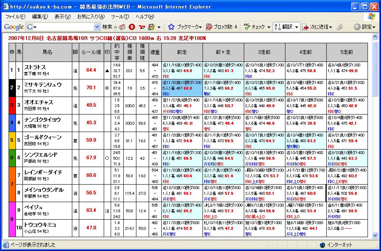Click horse name シンワエルシド
This screenshot has height=251, width=381.
pyautogui.click(x=40, y=155)
